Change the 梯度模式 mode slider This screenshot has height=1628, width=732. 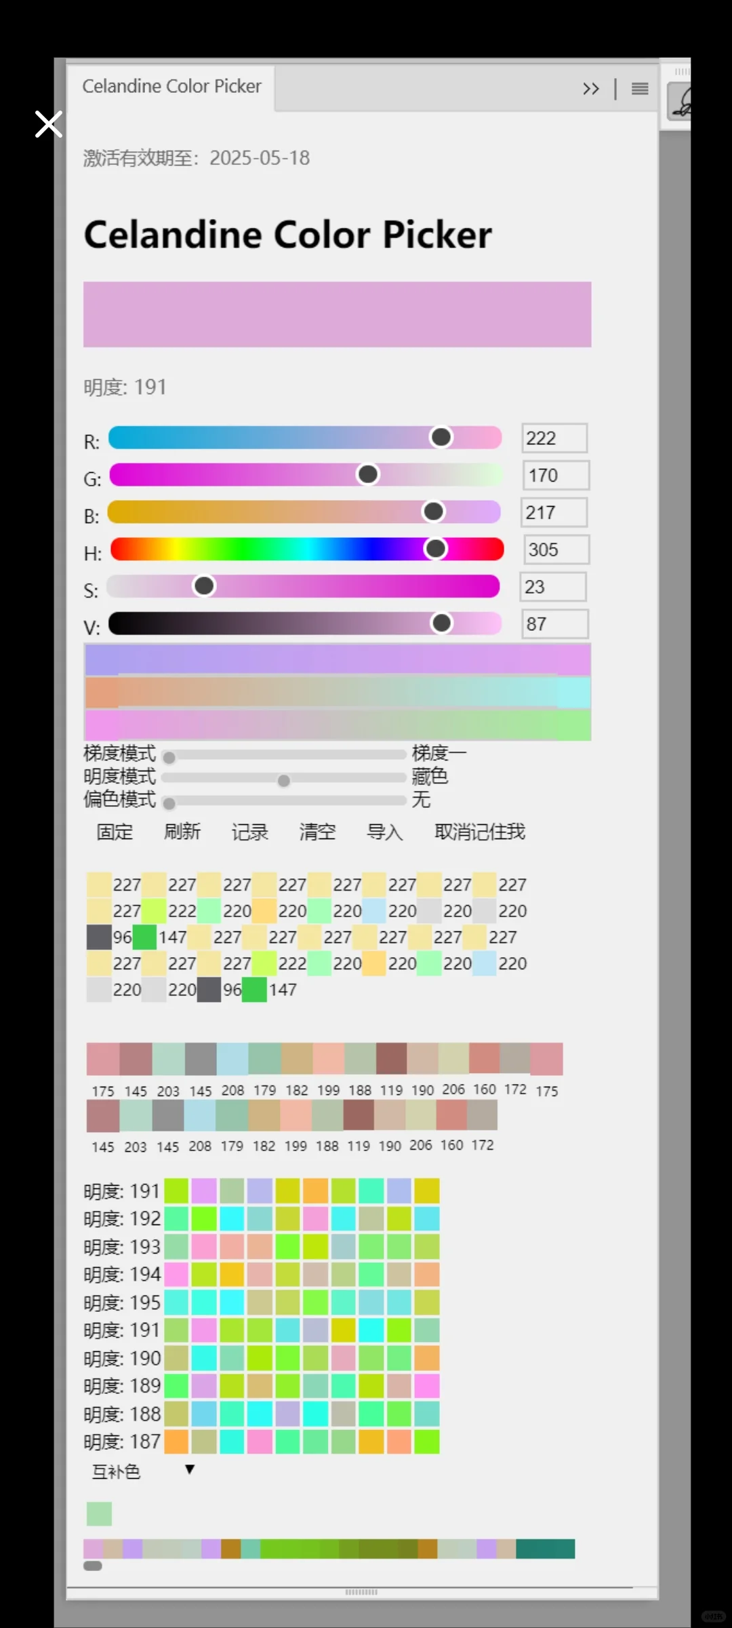coord(284,755)
